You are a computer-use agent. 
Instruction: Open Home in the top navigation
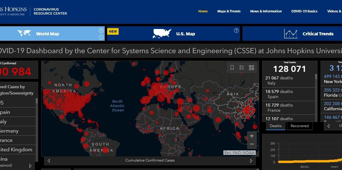203,11
